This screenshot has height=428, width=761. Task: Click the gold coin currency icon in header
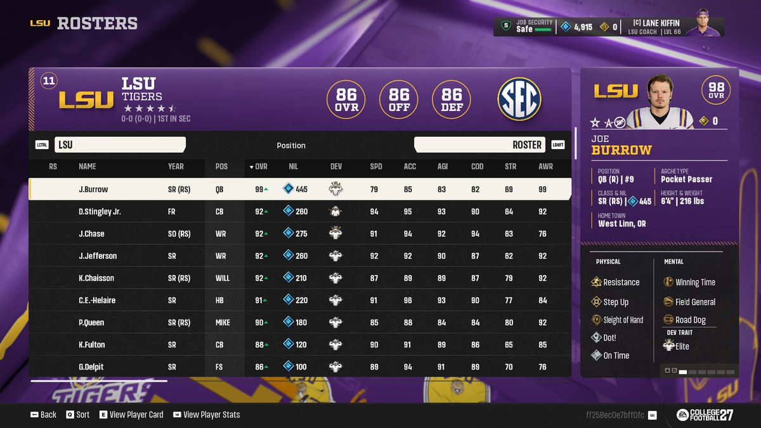coord(604,27)
